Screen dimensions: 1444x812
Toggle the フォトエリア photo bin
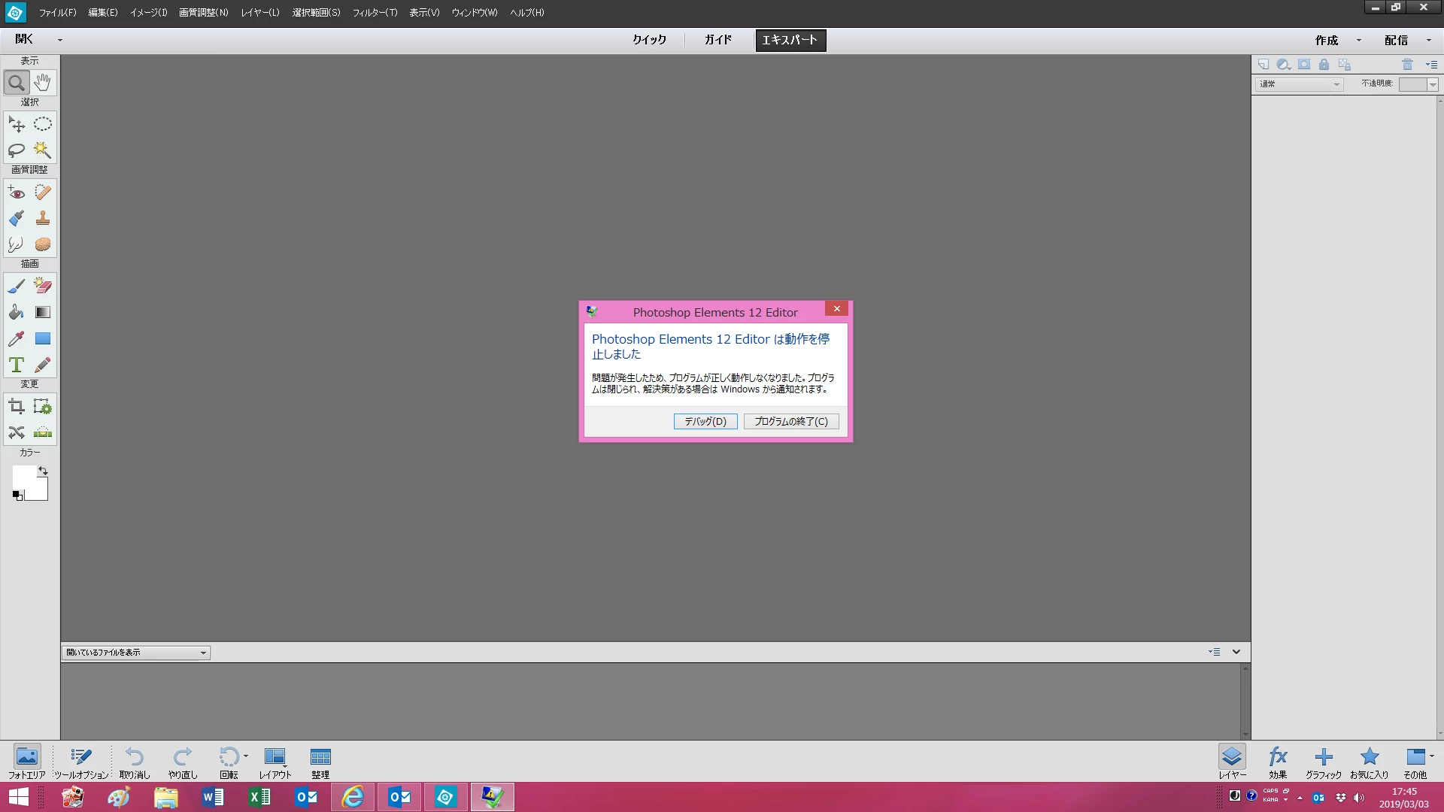pyautogui.click(x=27, y=762)
